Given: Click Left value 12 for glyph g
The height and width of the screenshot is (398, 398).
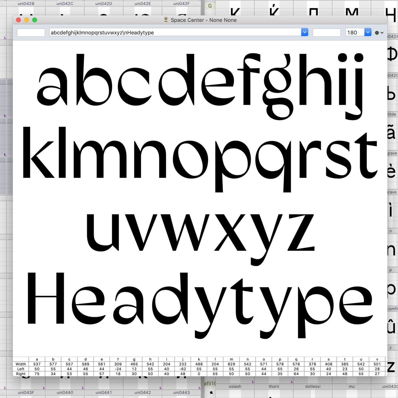Looking at the screenshot, I should (x=134, y=369).
